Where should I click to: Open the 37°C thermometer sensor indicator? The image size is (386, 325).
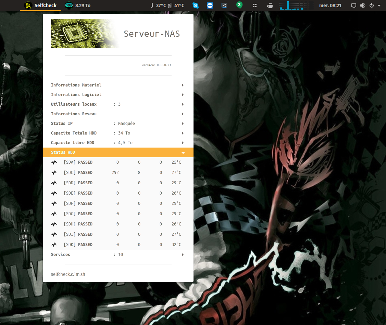pyautogui.click(x=152, y=5)
